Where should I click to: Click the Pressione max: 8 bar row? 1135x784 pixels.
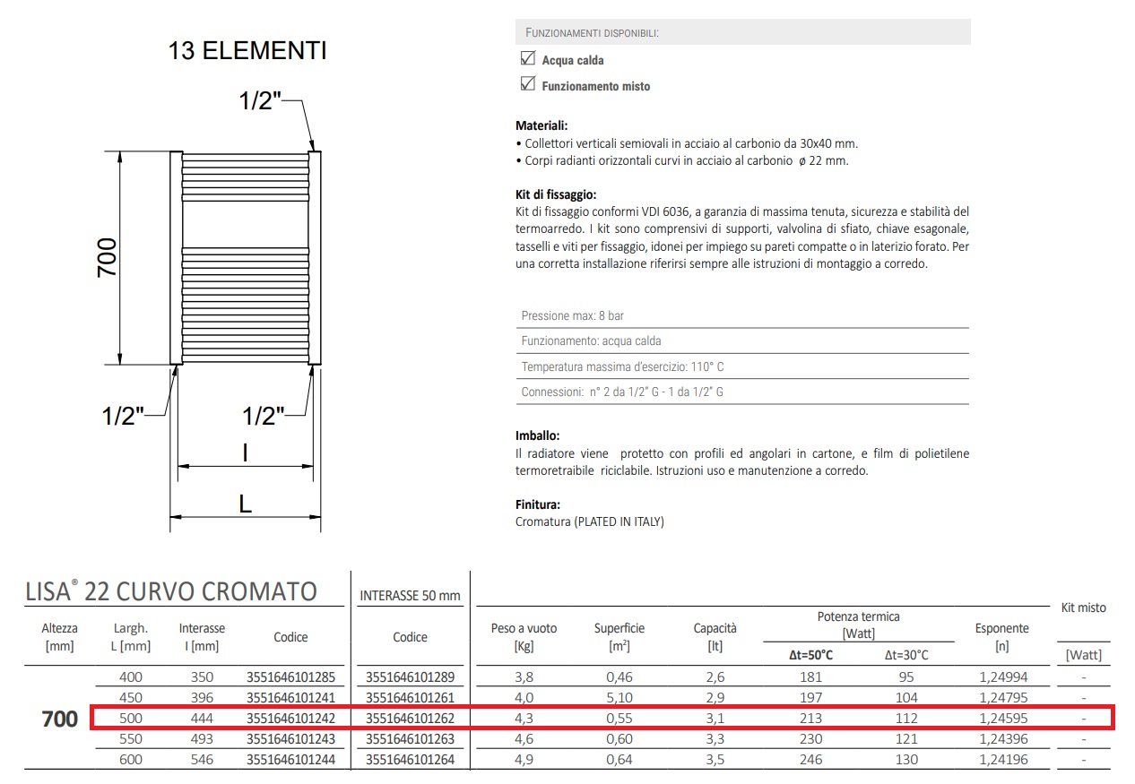coord(741,315)
